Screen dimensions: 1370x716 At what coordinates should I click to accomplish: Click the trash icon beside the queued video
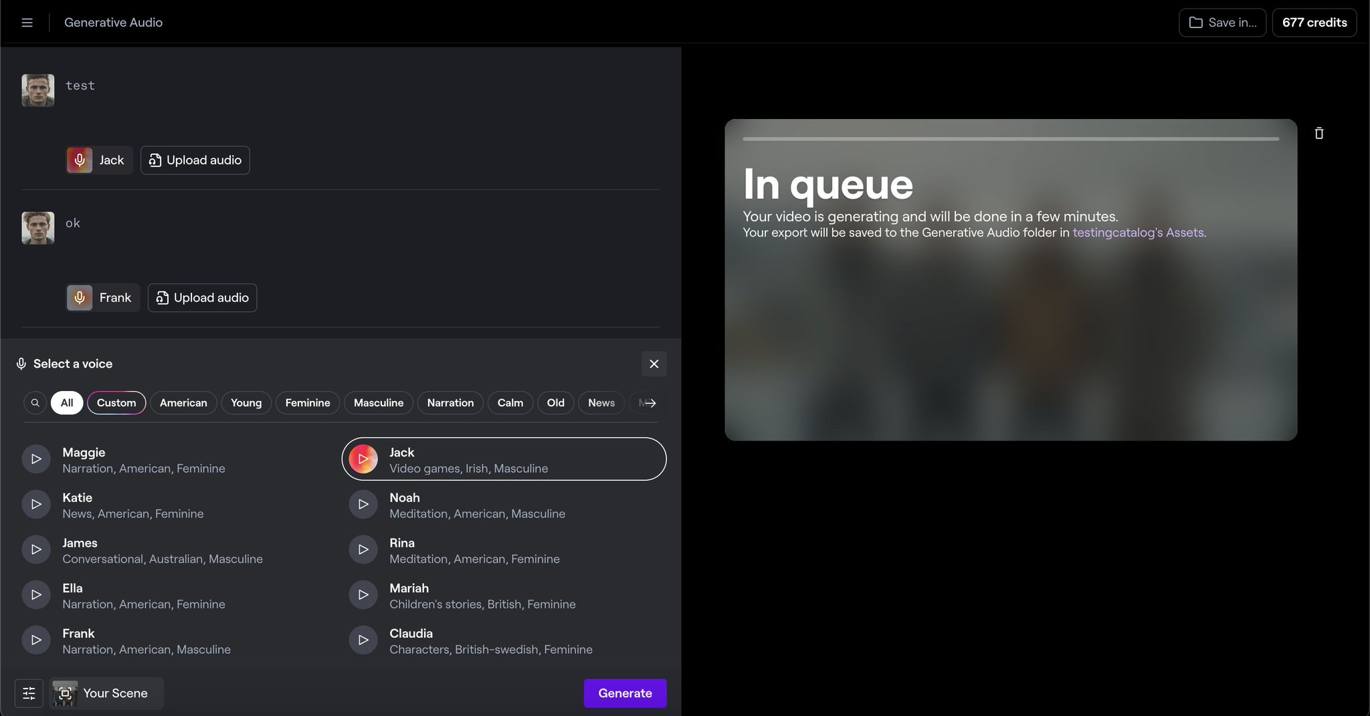(1318, 133)
